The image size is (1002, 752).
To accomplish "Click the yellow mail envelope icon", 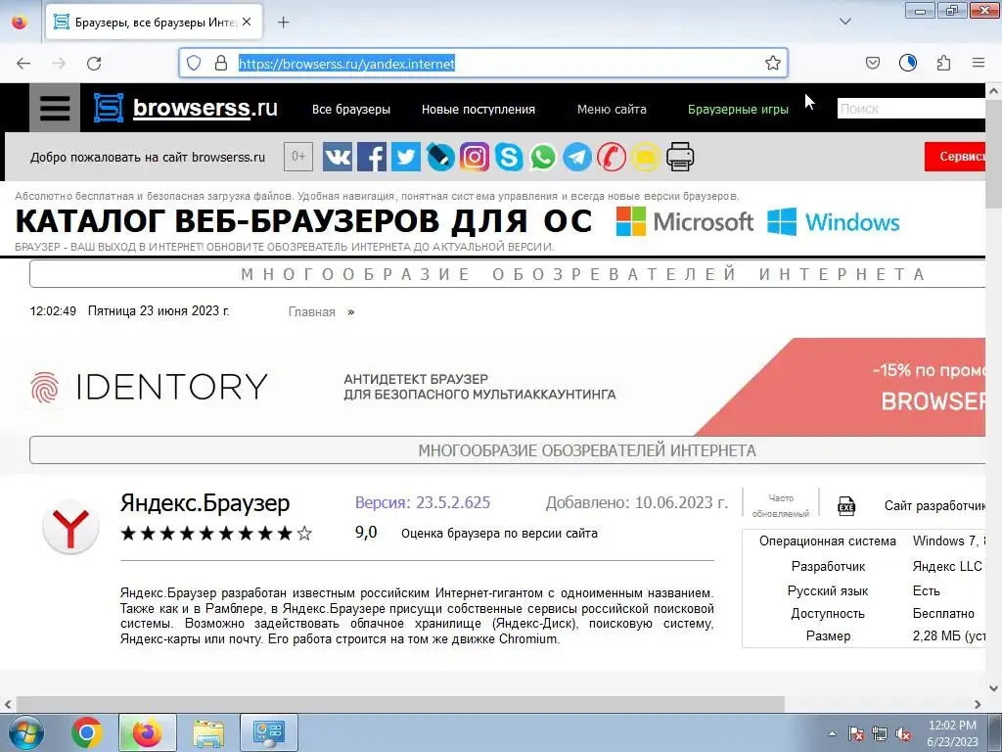I will [646, 157].
